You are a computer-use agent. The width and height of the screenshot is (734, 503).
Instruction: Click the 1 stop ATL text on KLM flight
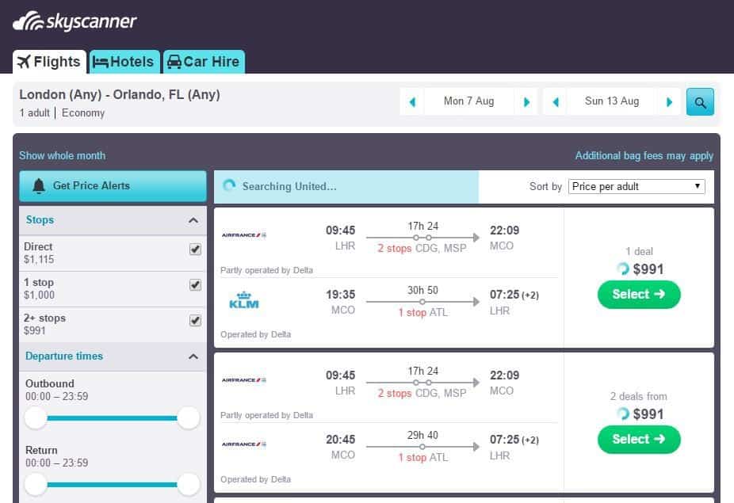tap(423, 313)
